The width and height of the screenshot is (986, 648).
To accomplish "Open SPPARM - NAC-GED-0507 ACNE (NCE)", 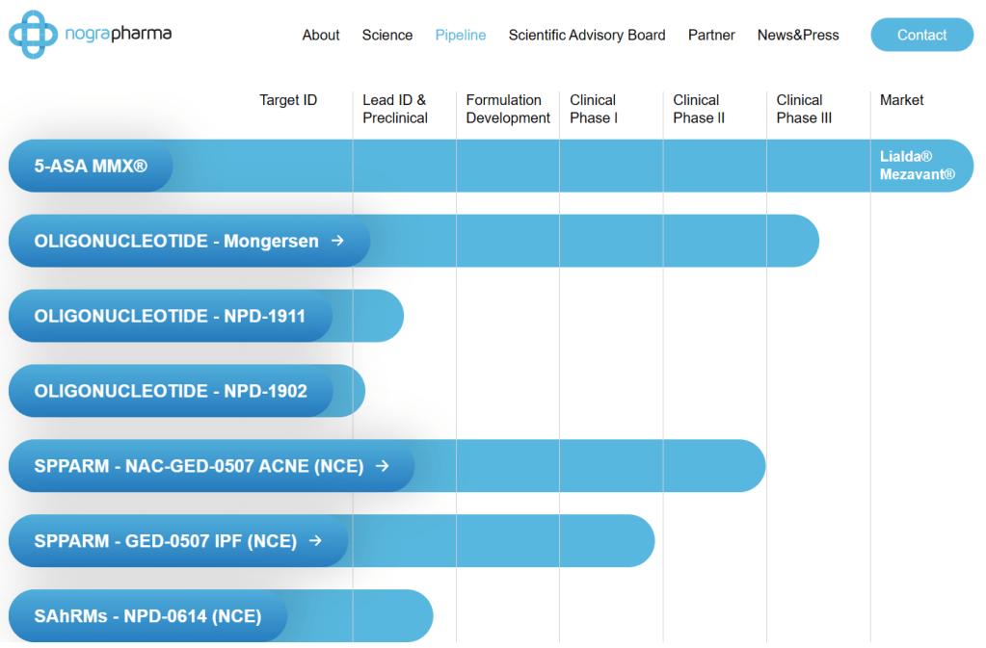I will click(x=199, y=466).
